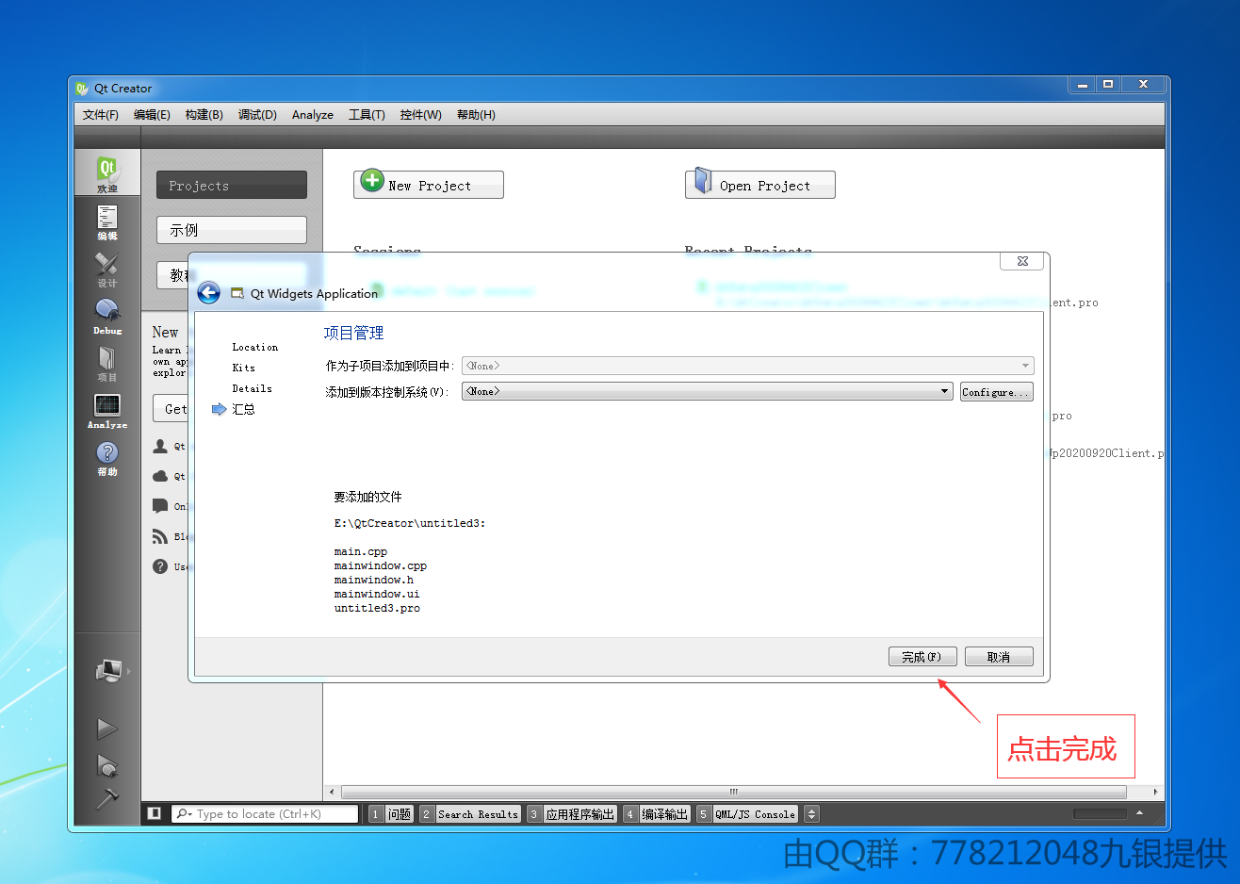Click the main.cpp file entry
Image resolution: width=1240 pixels, height=884 pixels.
click(x=361, y=551)
